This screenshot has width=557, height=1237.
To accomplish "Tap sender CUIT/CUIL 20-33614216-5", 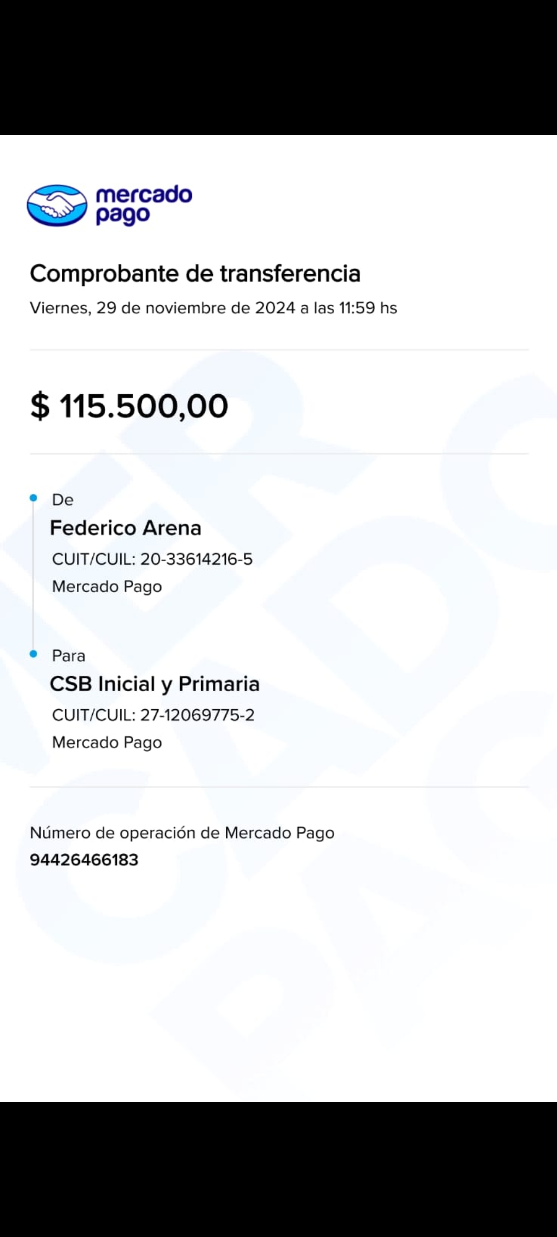I will [x=152, y=559].
